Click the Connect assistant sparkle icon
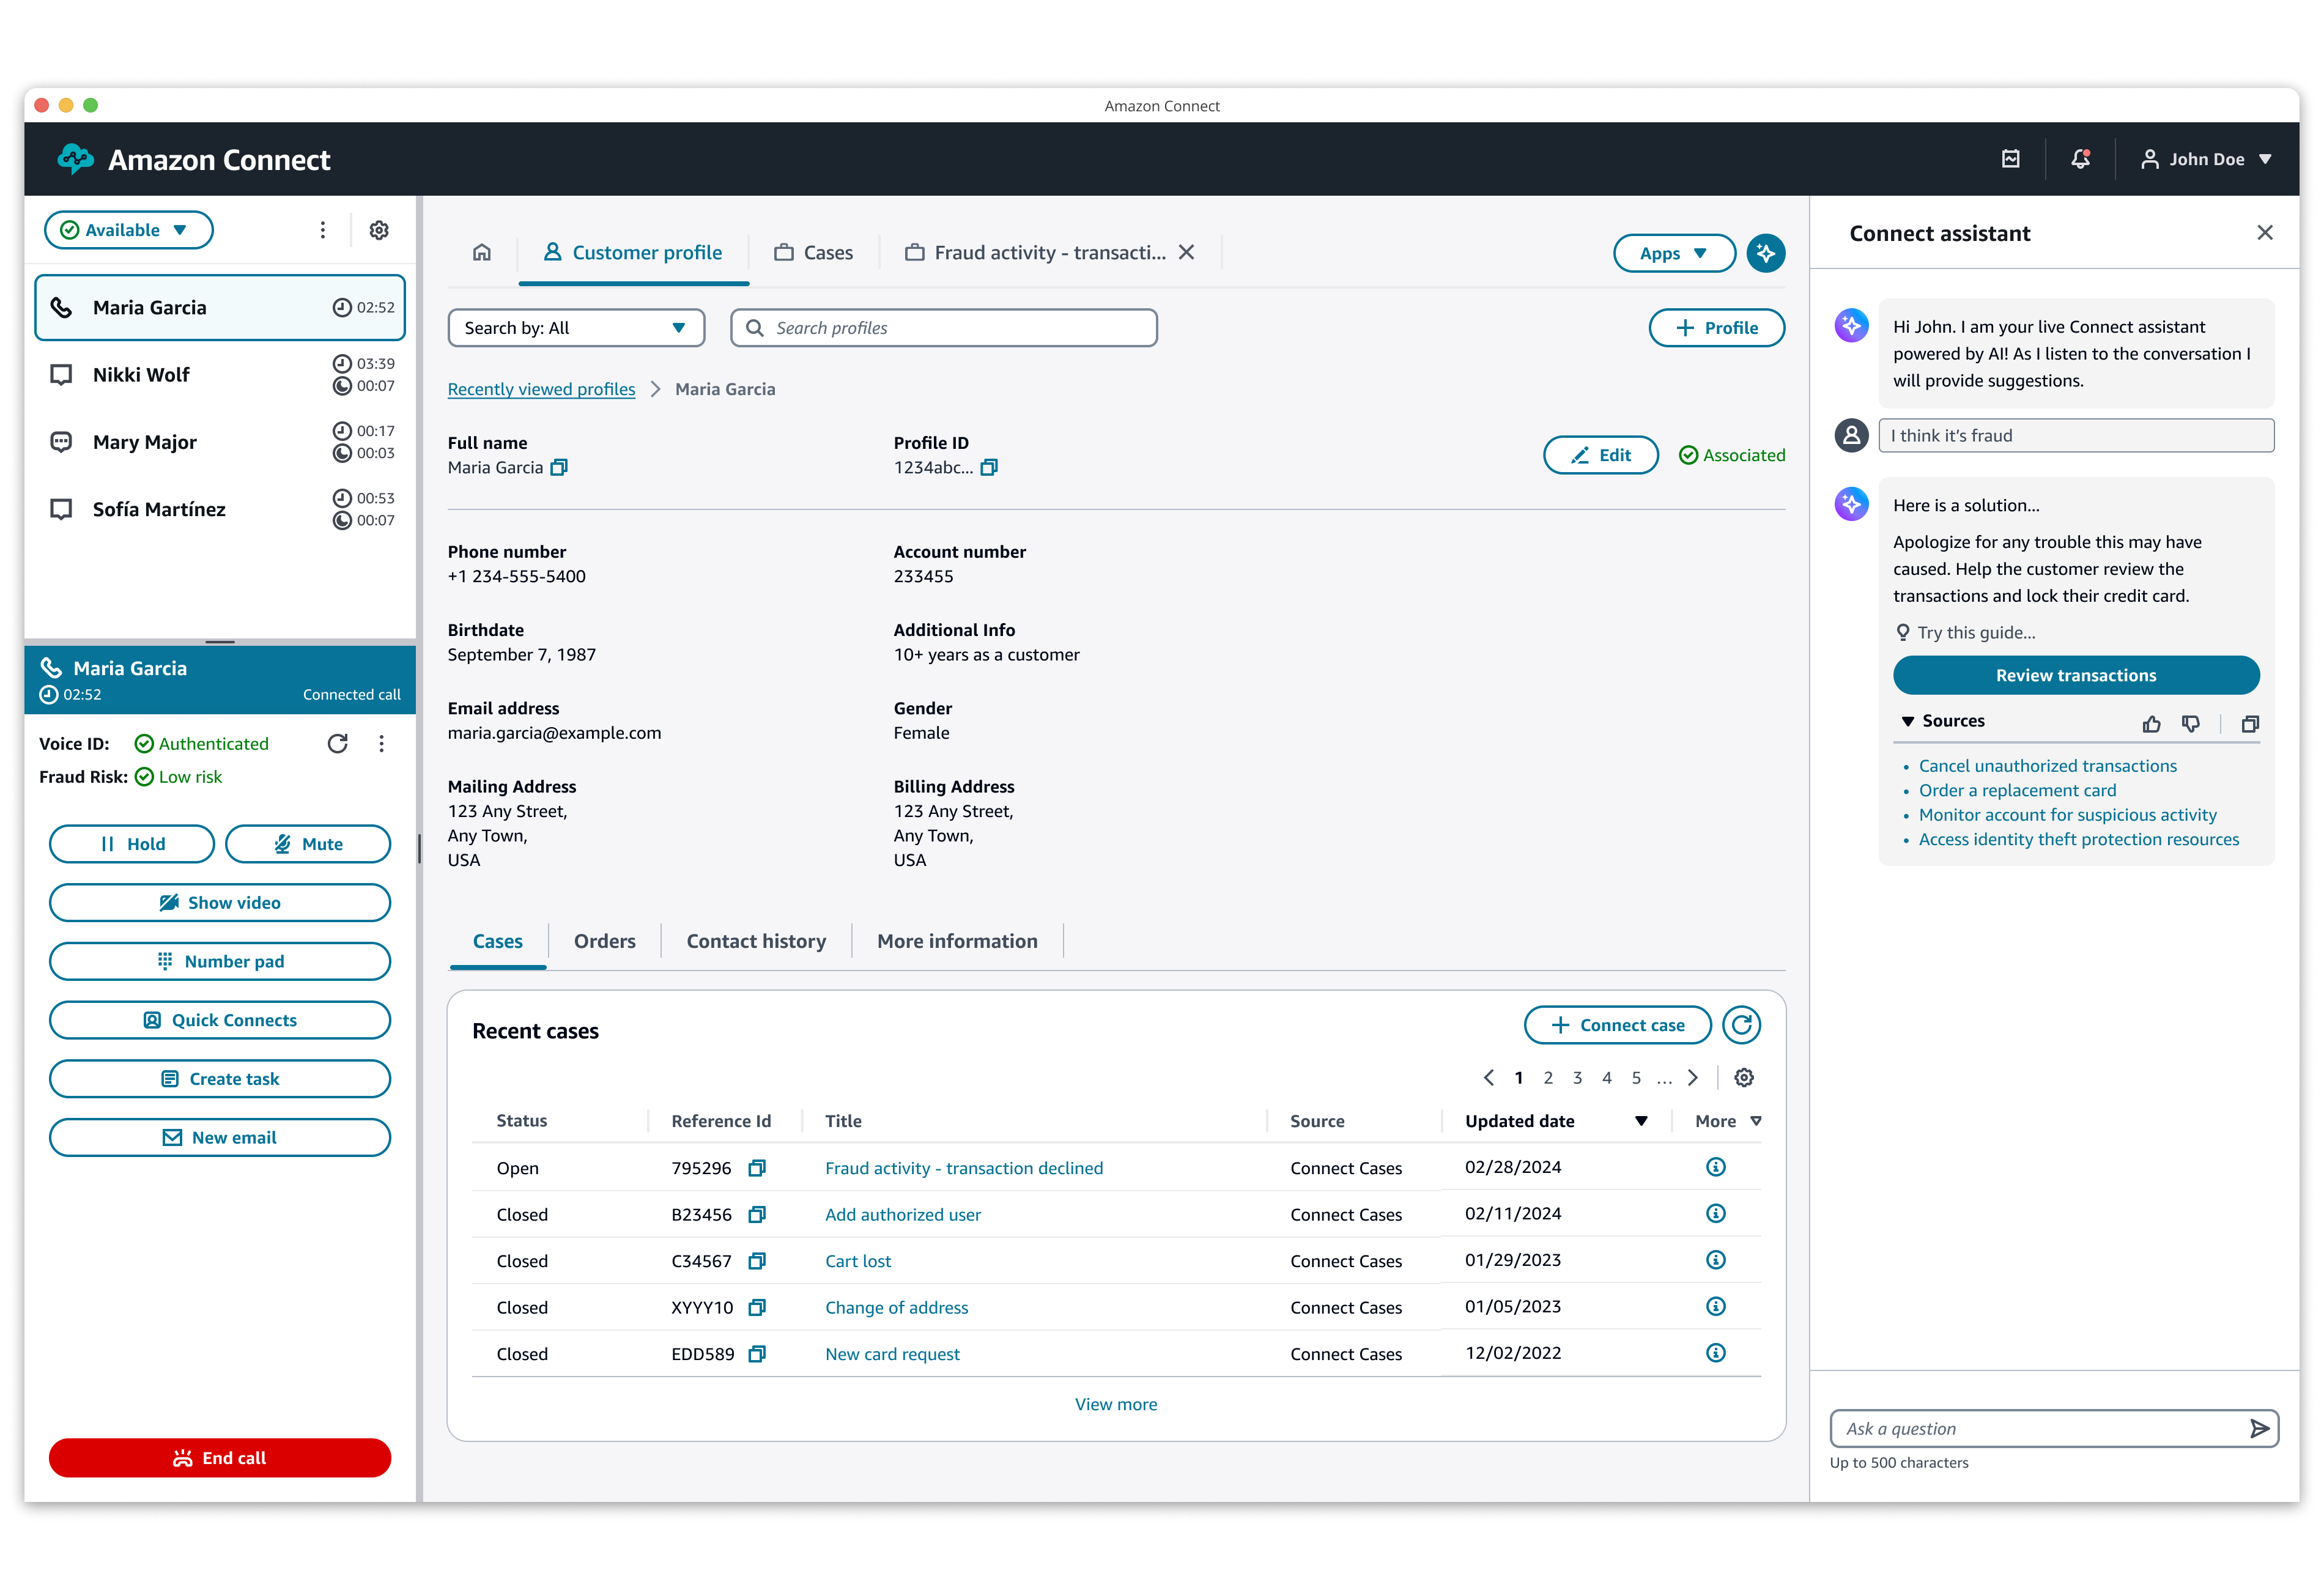The width and height of the screenshot is (2324, 1590). coord(1766,253)
